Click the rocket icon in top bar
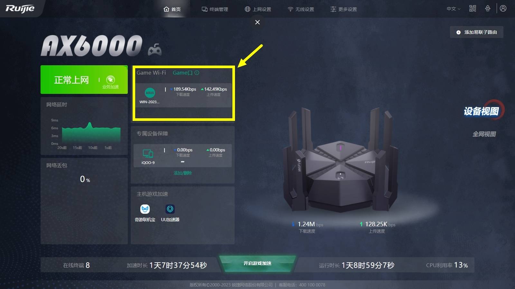Screen dimensions: 515x289 pos(488,9)
